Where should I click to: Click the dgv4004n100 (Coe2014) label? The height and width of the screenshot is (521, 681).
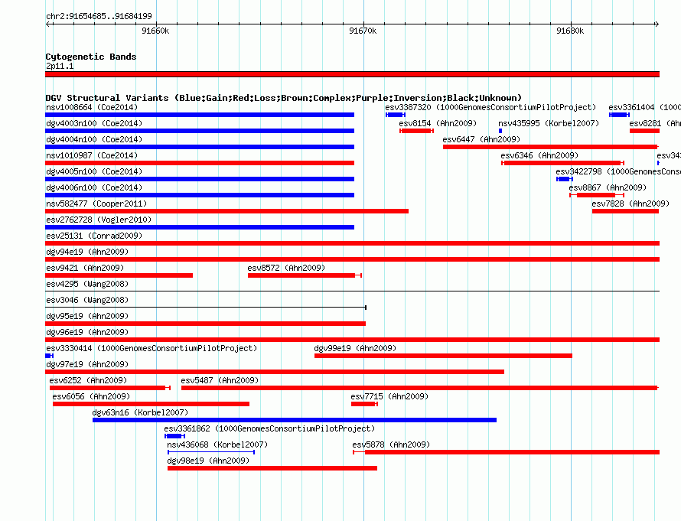(94, 139)
